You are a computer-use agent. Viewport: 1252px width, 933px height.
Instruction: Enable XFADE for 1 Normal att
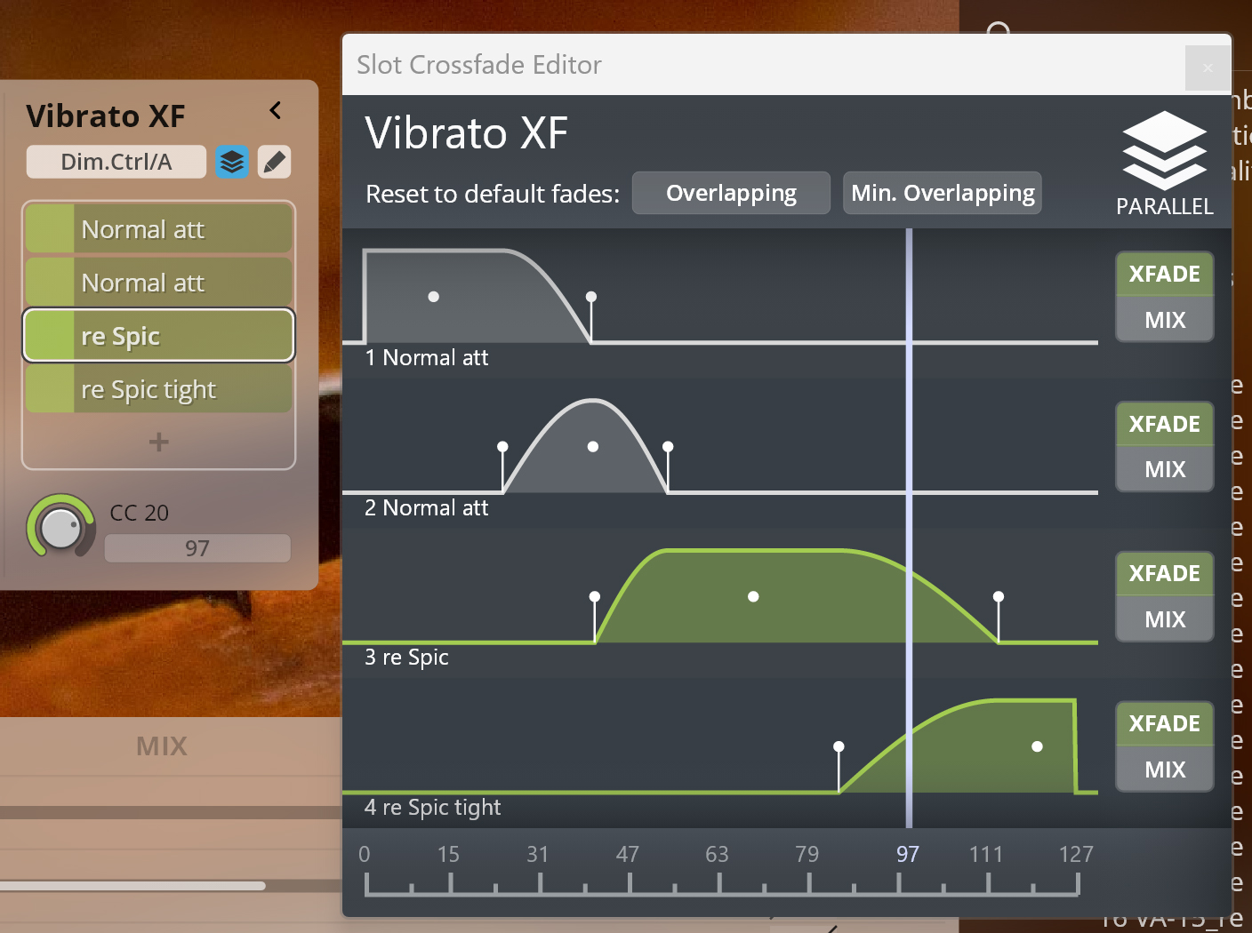pyautogui.click(x=1165, y=274)
